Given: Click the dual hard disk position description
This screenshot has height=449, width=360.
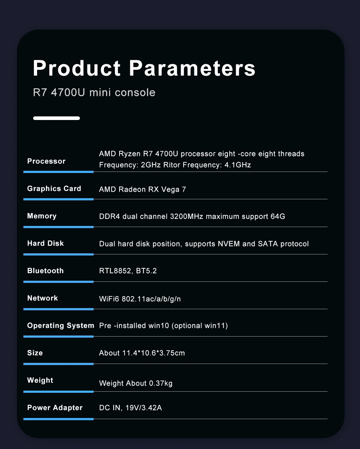Looking at the screenshot, I should click(x=204, y=244).
